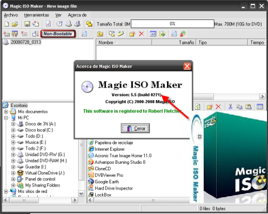Click the Save floppy disk icon
The width and height of the screenshot is (268, 214).
[x=27, y=24]
